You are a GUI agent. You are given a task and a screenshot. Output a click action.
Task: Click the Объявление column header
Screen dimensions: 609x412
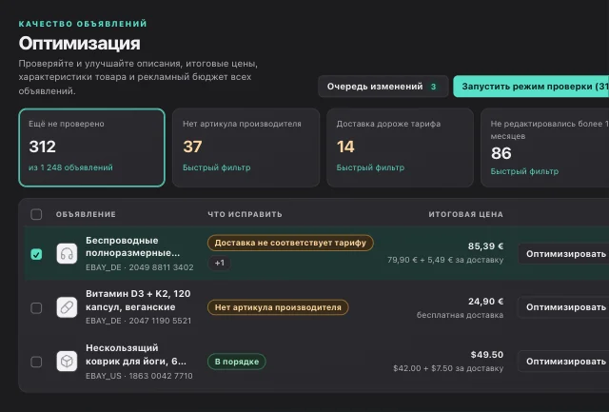click(86, 214)
